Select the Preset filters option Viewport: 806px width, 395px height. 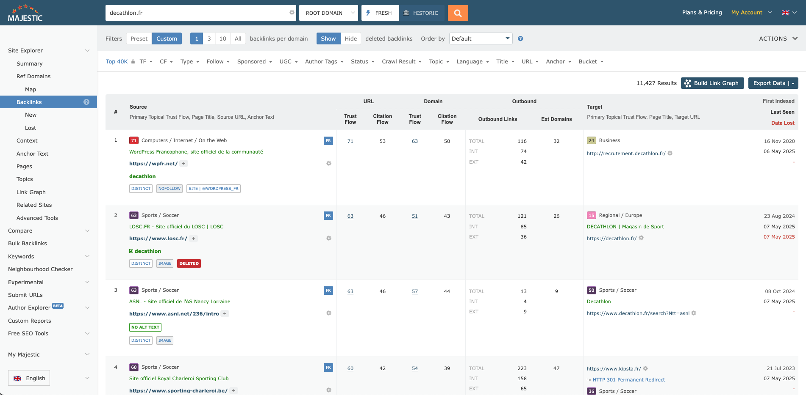[x=139, y=38]
